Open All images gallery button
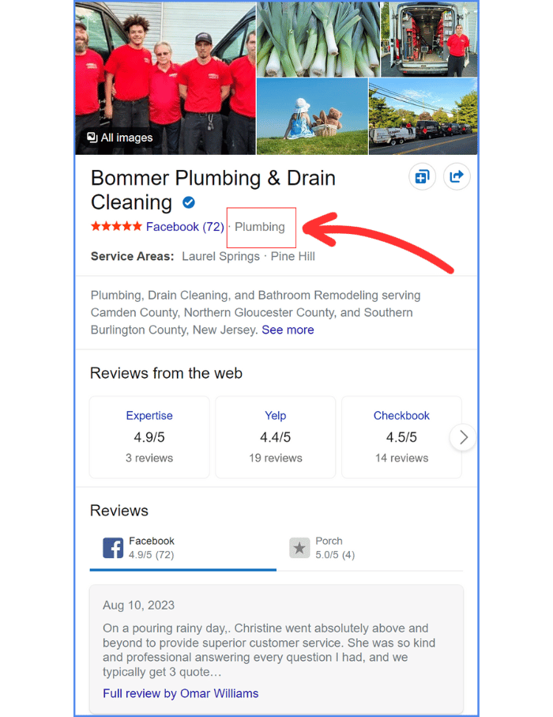553x717 pixels. (x=120, y=138)
